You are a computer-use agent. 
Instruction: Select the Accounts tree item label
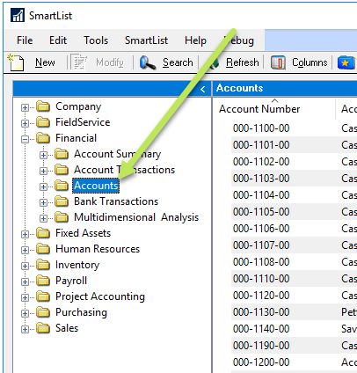point(96,186)
